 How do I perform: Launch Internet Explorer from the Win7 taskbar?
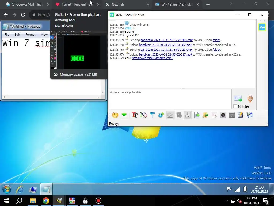coord(20,189)
